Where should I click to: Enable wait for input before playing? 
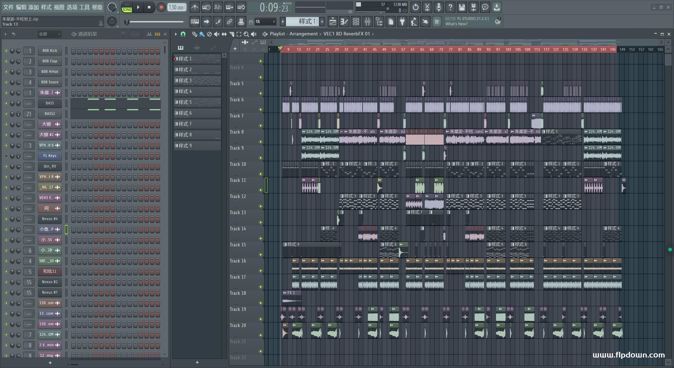(206, 7)
